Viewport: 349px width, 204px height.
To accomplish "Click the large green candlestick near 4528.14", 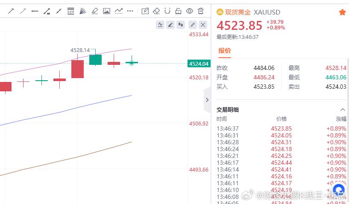I will point(96,60).
